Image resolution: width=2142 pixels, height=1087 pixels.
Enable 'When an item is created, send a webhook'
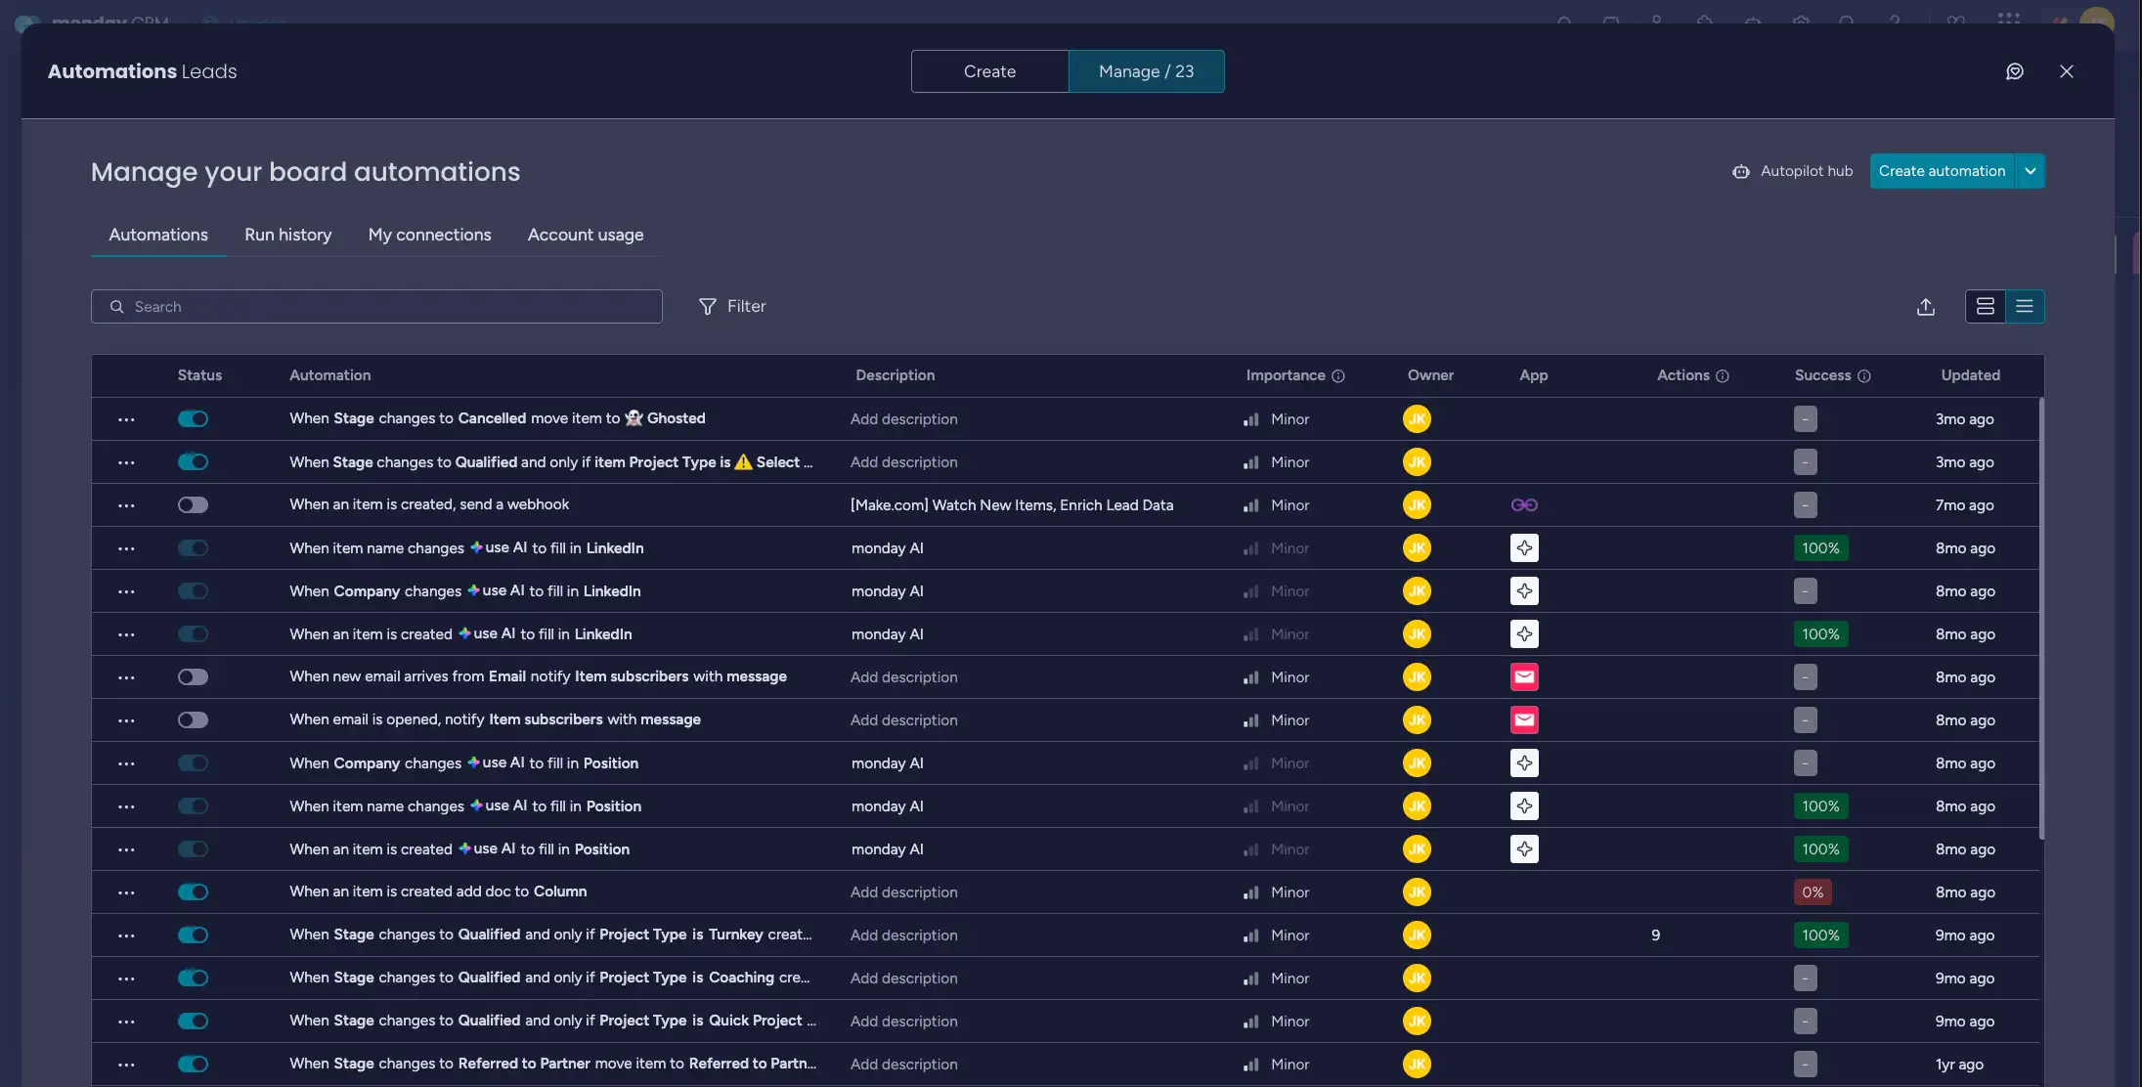click(x=193, y=505)
